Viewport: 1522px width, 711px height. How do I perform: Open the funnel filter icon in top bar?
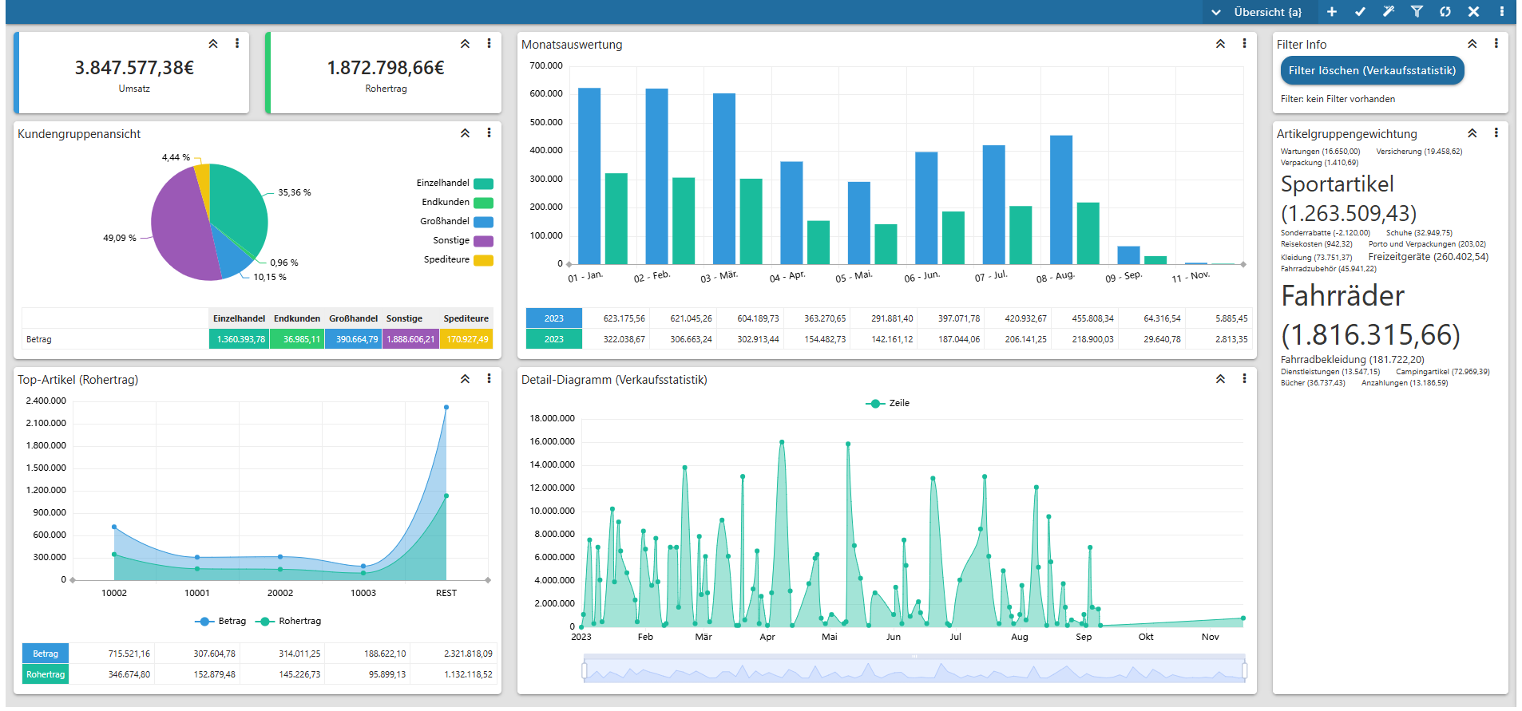point(1417,12)
